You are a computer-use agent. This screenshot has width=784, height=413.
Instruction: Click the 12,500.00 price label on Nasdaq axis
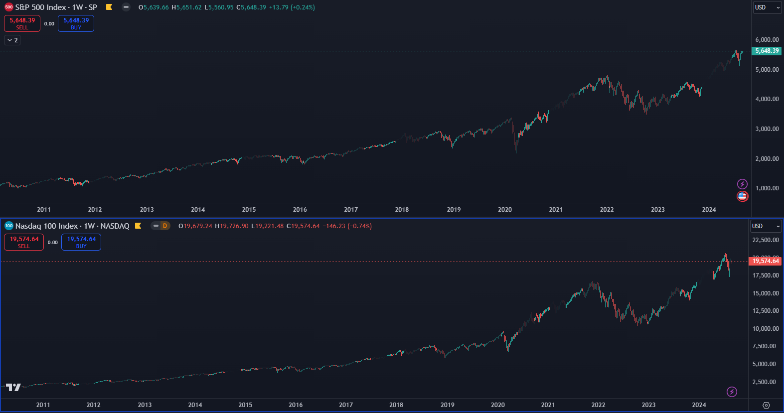click(766, 311)
